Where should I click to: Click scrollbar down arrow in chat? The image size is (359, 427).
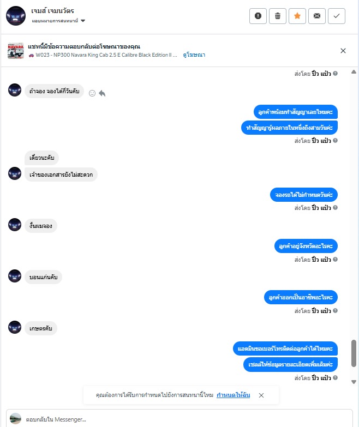tap(354, 382)
